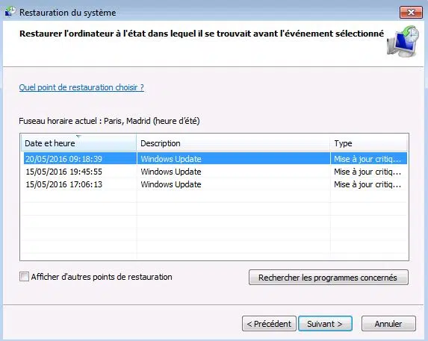Click empty area of restore points list
Screen dimensions: 428x341
point(215,226)
